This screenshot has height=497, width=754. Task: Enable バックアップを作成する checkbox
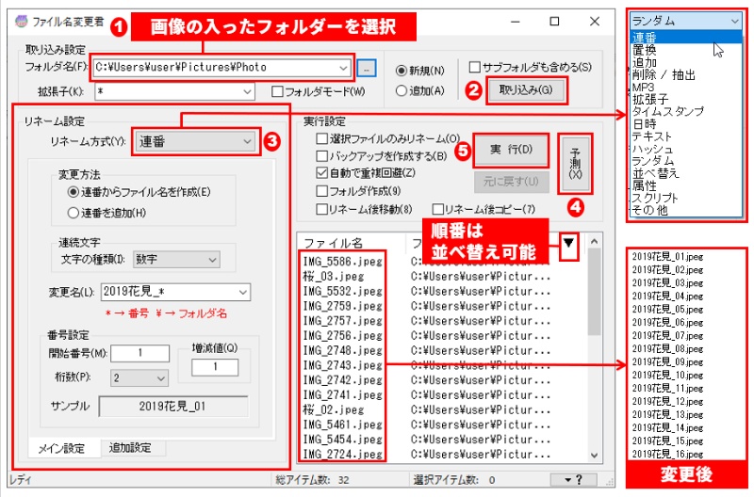[321, 155]
